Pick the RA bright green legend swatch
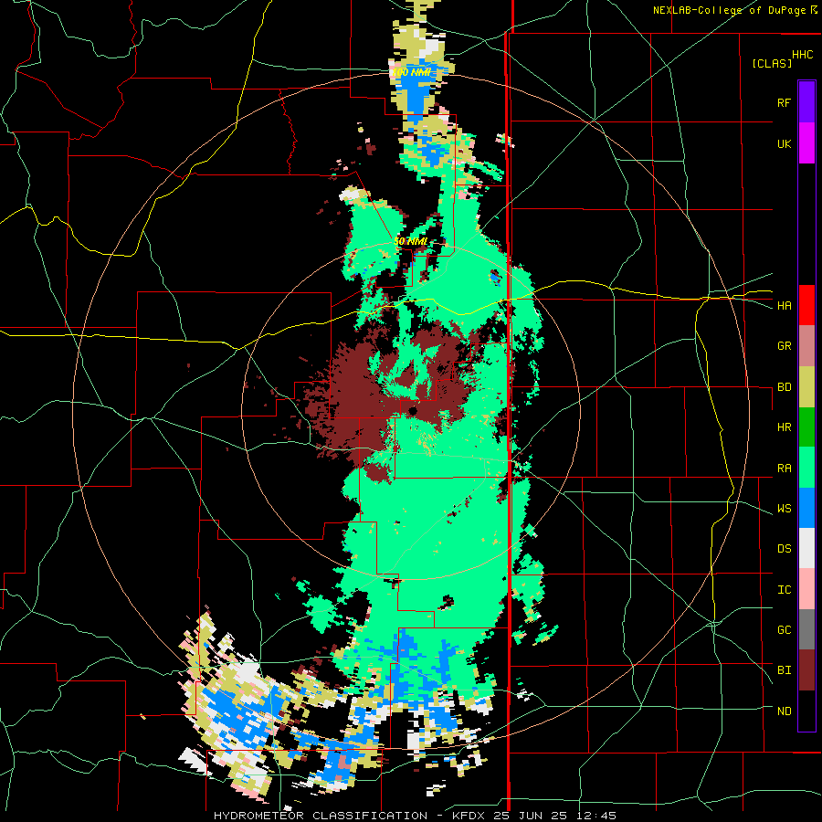Image resolution: width=822 pixels, height=822 pixels. 806,468
